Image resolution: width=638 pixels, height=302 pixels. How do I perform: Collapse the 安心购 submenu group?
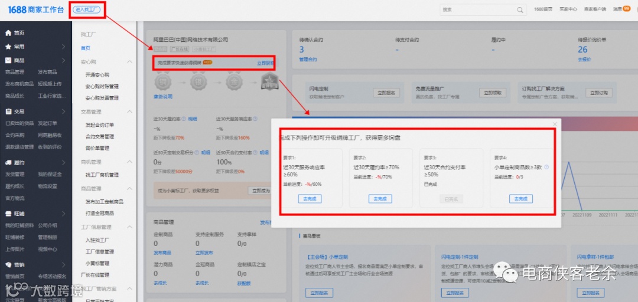pos(130,62)
